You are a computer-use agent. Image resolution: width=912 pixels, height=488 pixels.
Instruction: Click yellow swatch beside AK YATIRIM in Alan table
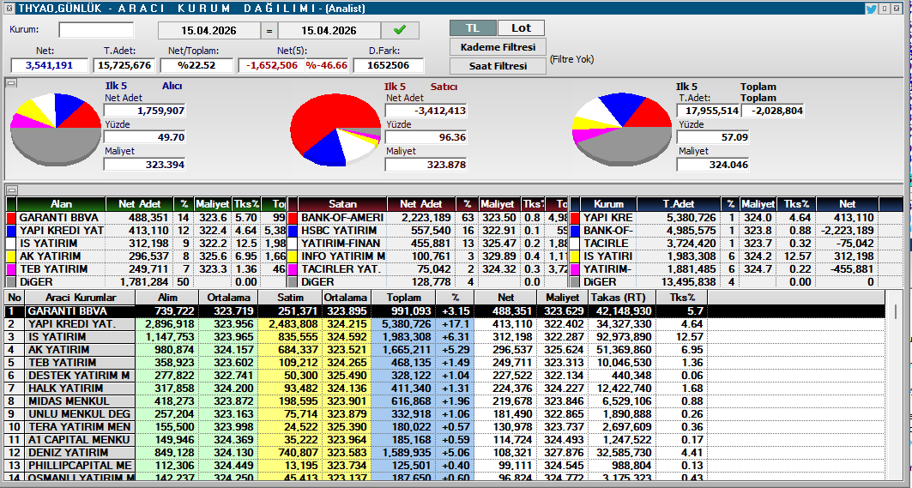click(11, 256)
